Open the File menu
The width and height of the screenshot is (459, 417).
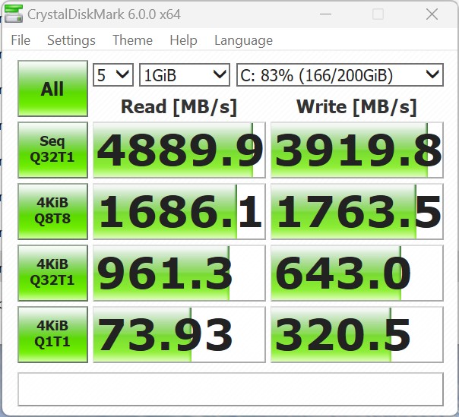pyautogui.click(x=21, y=40)
